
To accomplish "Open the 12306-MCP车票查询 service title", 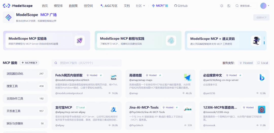I will 220,107.
